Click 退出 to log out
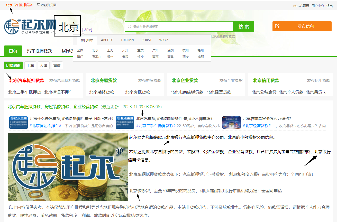The width and height of the screenshot is (337, 222). (330, 6)
